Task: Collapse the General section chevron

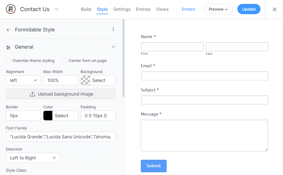Action: [113, 47]
